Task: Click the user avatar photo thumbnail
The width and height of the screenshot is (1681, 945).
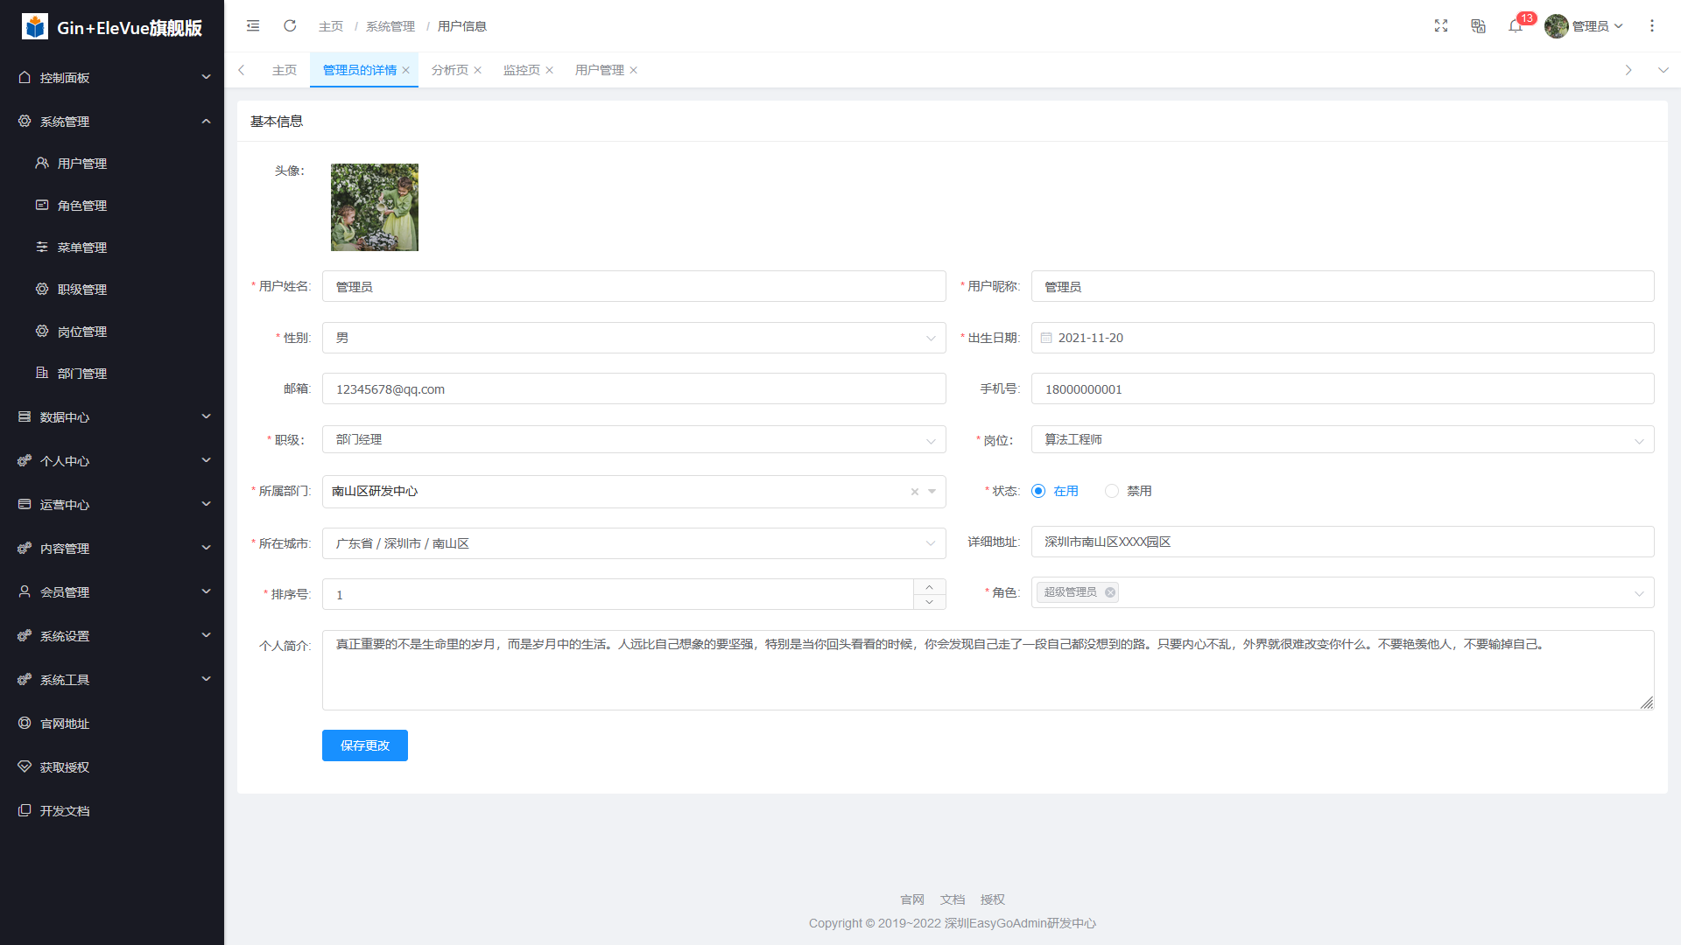Action: (x=375, y=207)
